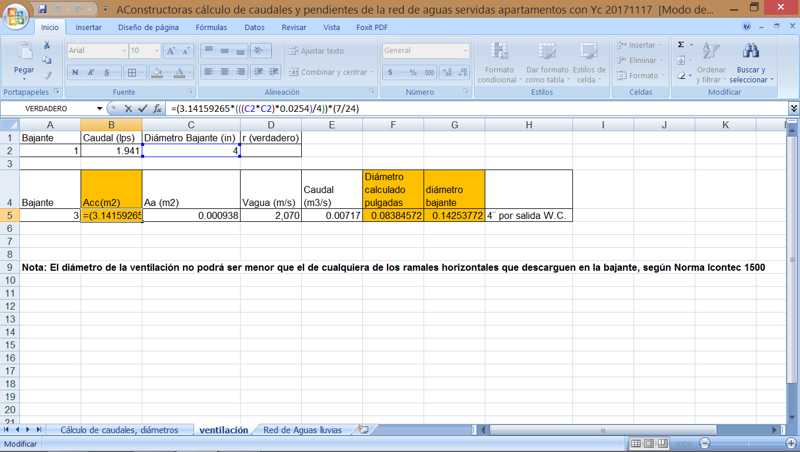Image resolution: width=800 pixels, height=452 pixels.
Task: Align text to top of cell
Action: 208,51
